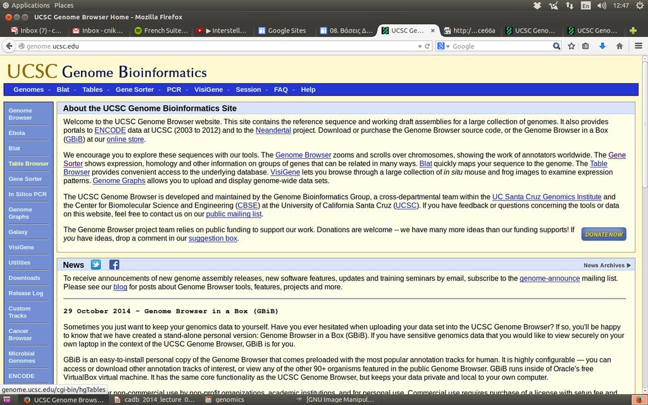Click the En keyboard layout indicator
Screen dimensions: 648x405
[585, 5]
